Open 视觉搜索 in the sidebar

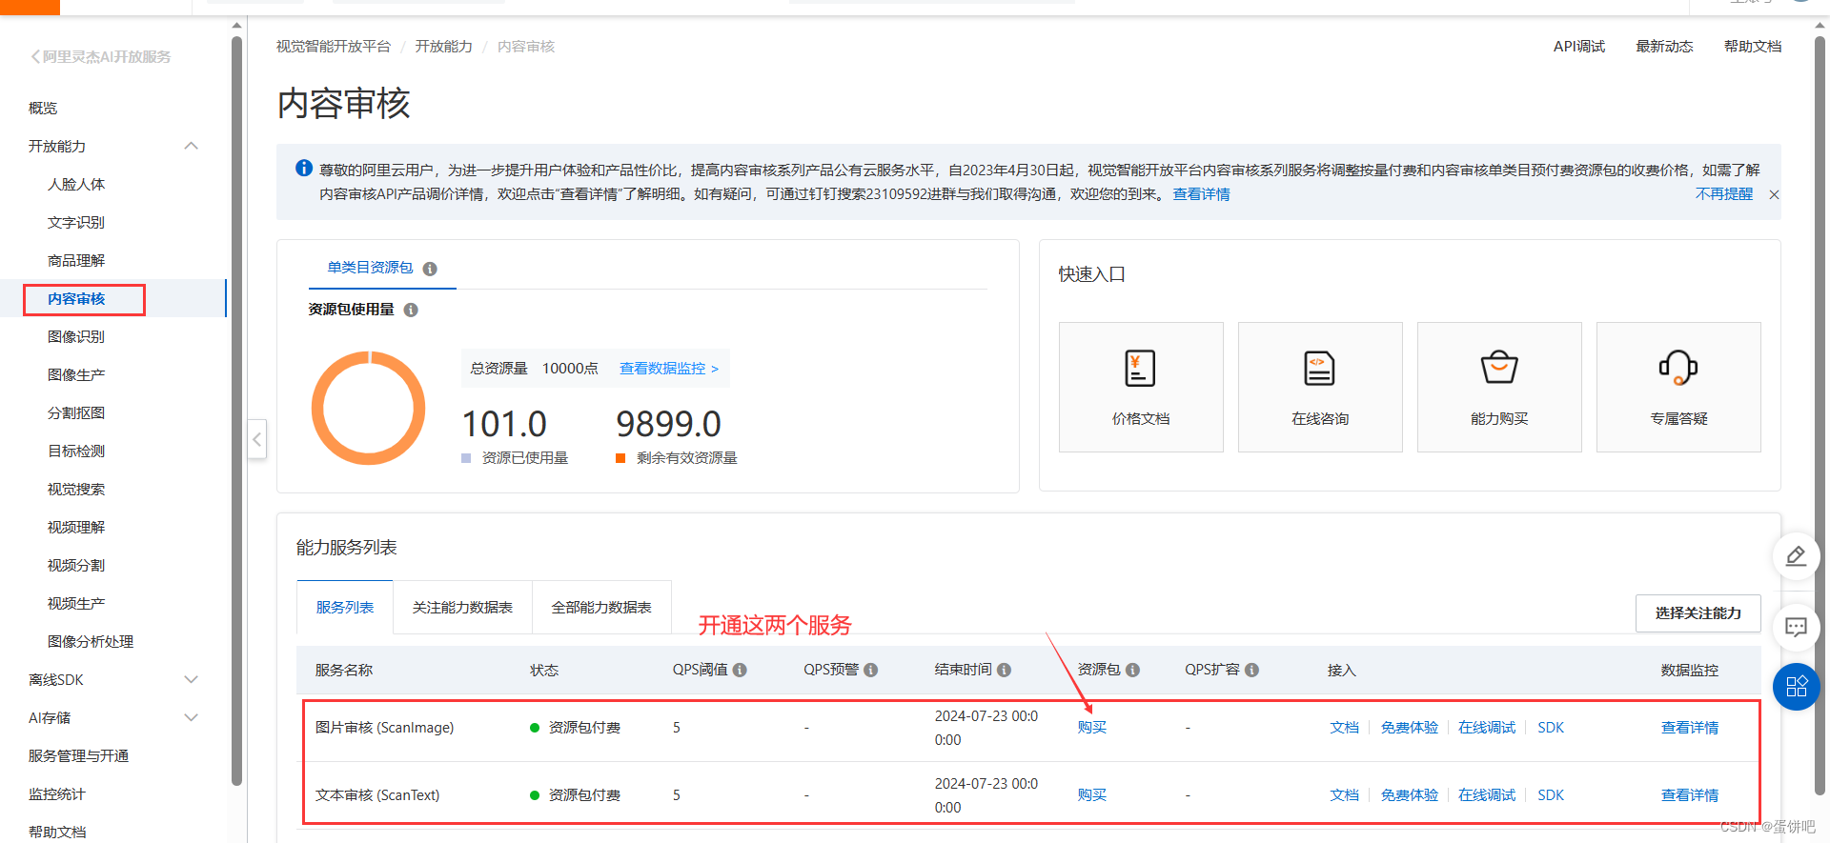(76, 489)
